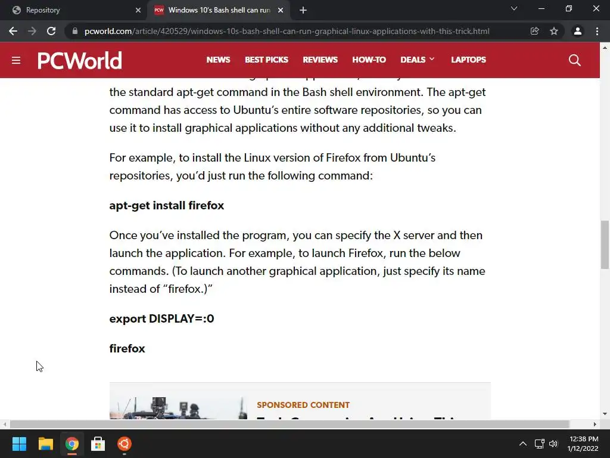This screenshot has height=458, width=610.
Task: Open the HOW-TO section
Action: coord(369,60)
